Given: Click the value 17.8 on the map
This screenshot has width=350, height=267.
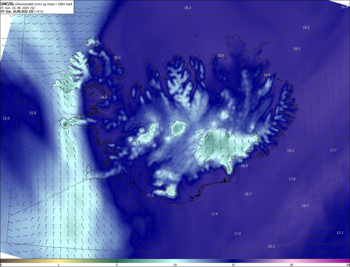Looking at the screenshot, I should pyautogui.click(x=292, y=179).
